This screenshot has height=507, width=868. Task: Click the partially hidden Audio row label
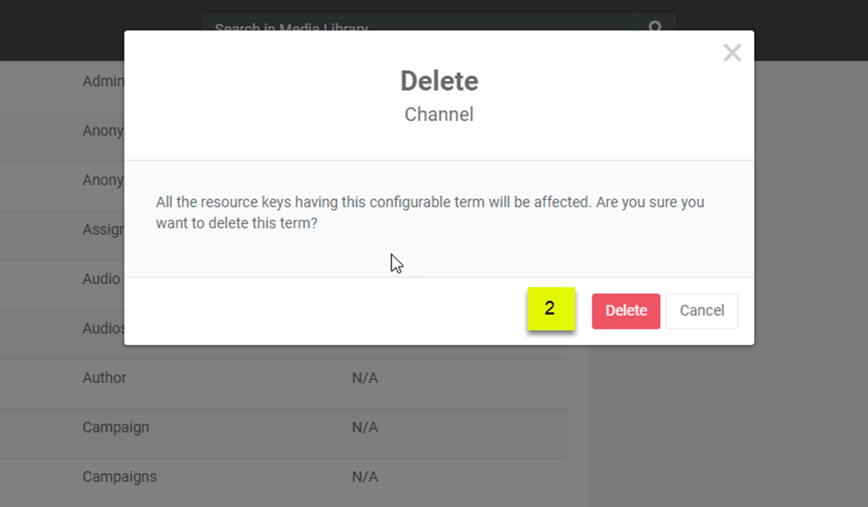coord(101,279)
